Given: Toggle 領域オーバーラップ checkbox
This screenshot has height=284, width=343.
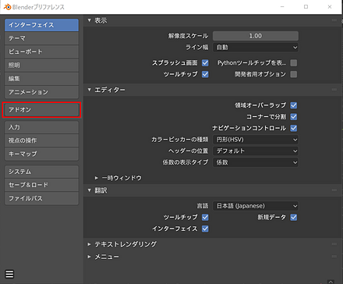Looking at the screenshot, I should (x=294, y=105).
